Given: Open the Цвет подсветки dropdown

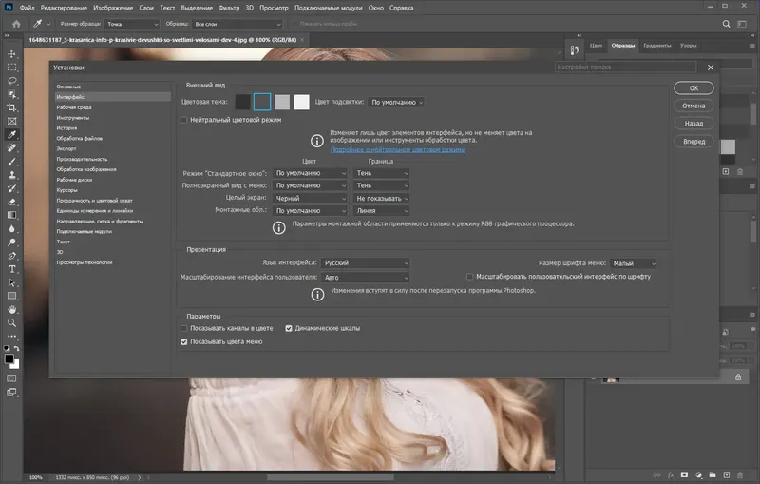Looking at the screenshot, I should pos(396,102).
